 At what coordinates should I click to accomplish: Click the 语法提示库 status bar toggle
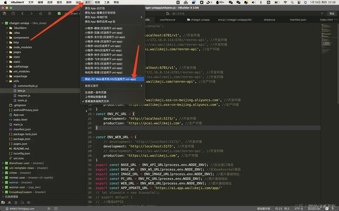tap(264, 209)
